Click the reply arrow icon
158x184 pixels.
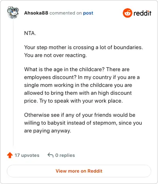(51, 155)
